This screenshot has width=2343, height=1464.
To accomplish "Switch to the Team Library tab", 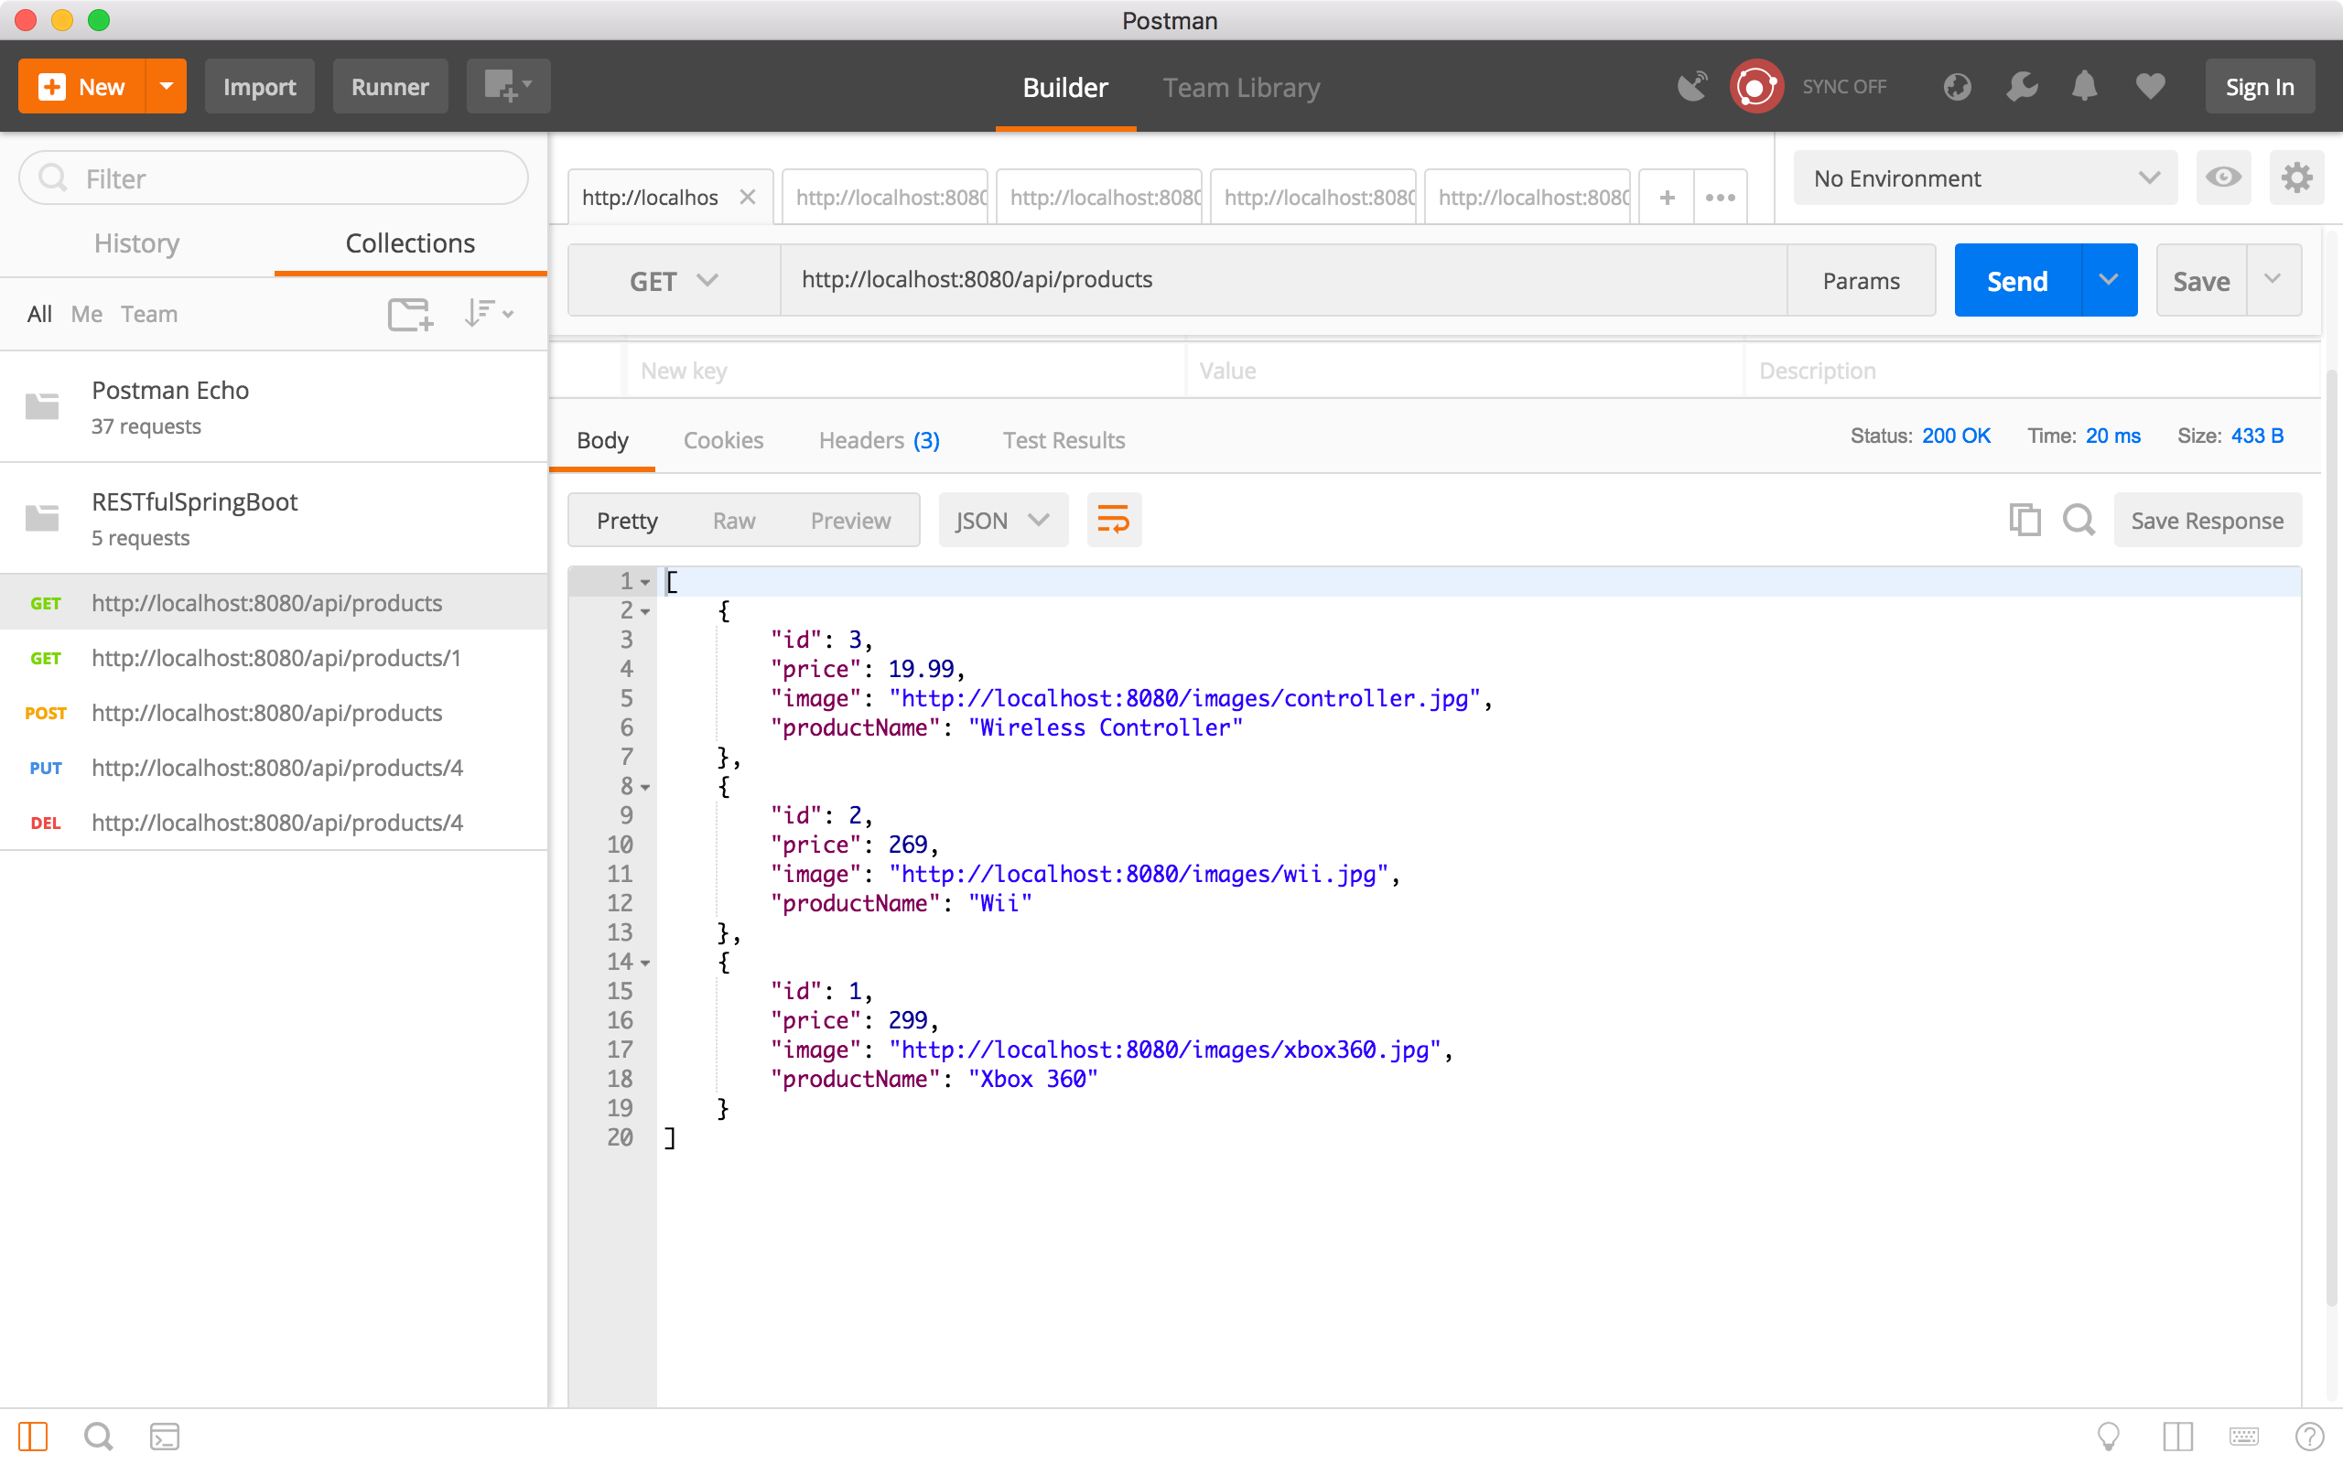I will [1241, 87].
